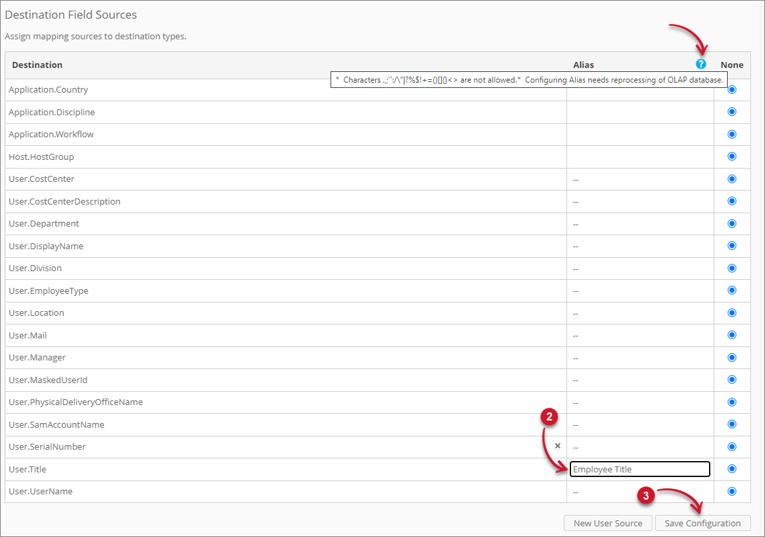Select None for User.CostCenter
This screenshot has height=537, width=765.
point(732,179)
